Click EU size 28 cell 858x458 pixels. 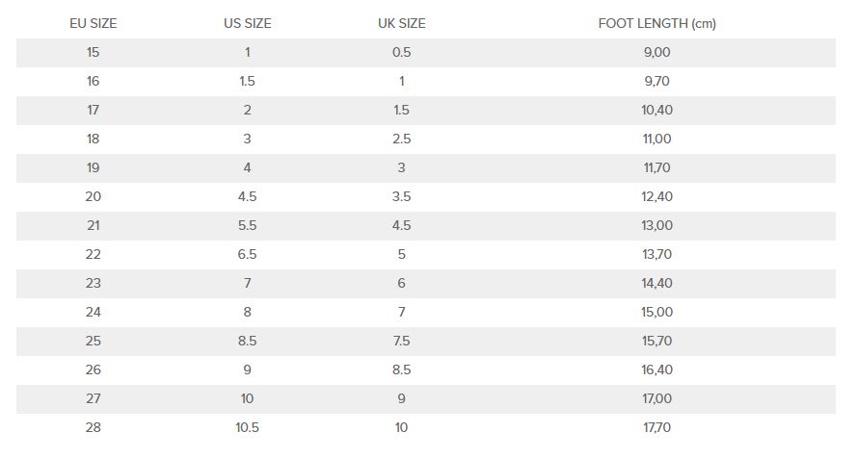pyautogui.click(x=94, y=427)
